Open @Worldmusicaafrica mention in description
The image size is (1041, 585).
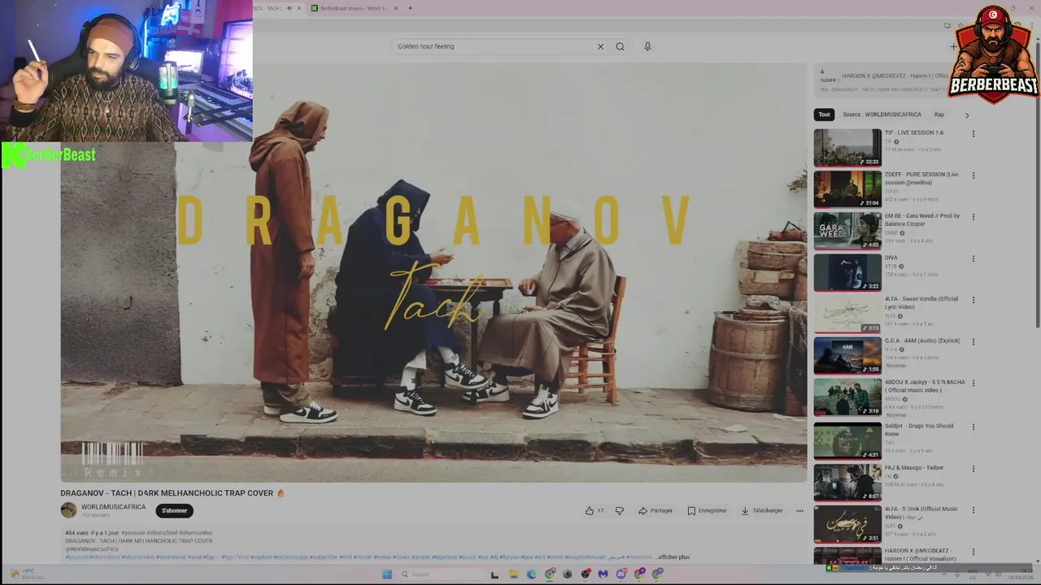coord(92,549)
